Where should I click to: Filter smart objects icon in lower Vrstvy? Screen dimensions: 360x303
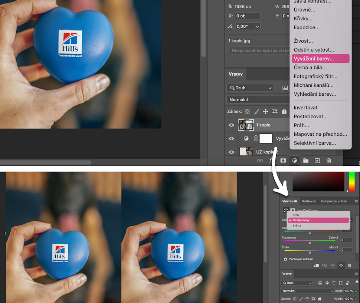point(348,283)
